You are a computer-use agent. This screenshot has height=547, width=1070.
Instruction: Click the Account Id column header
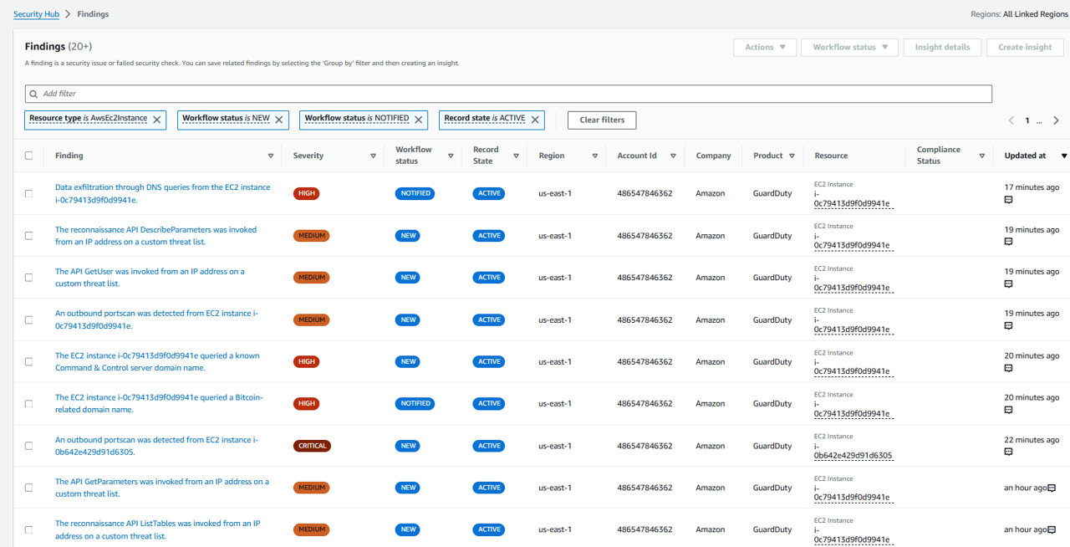(x=637, y=156)
